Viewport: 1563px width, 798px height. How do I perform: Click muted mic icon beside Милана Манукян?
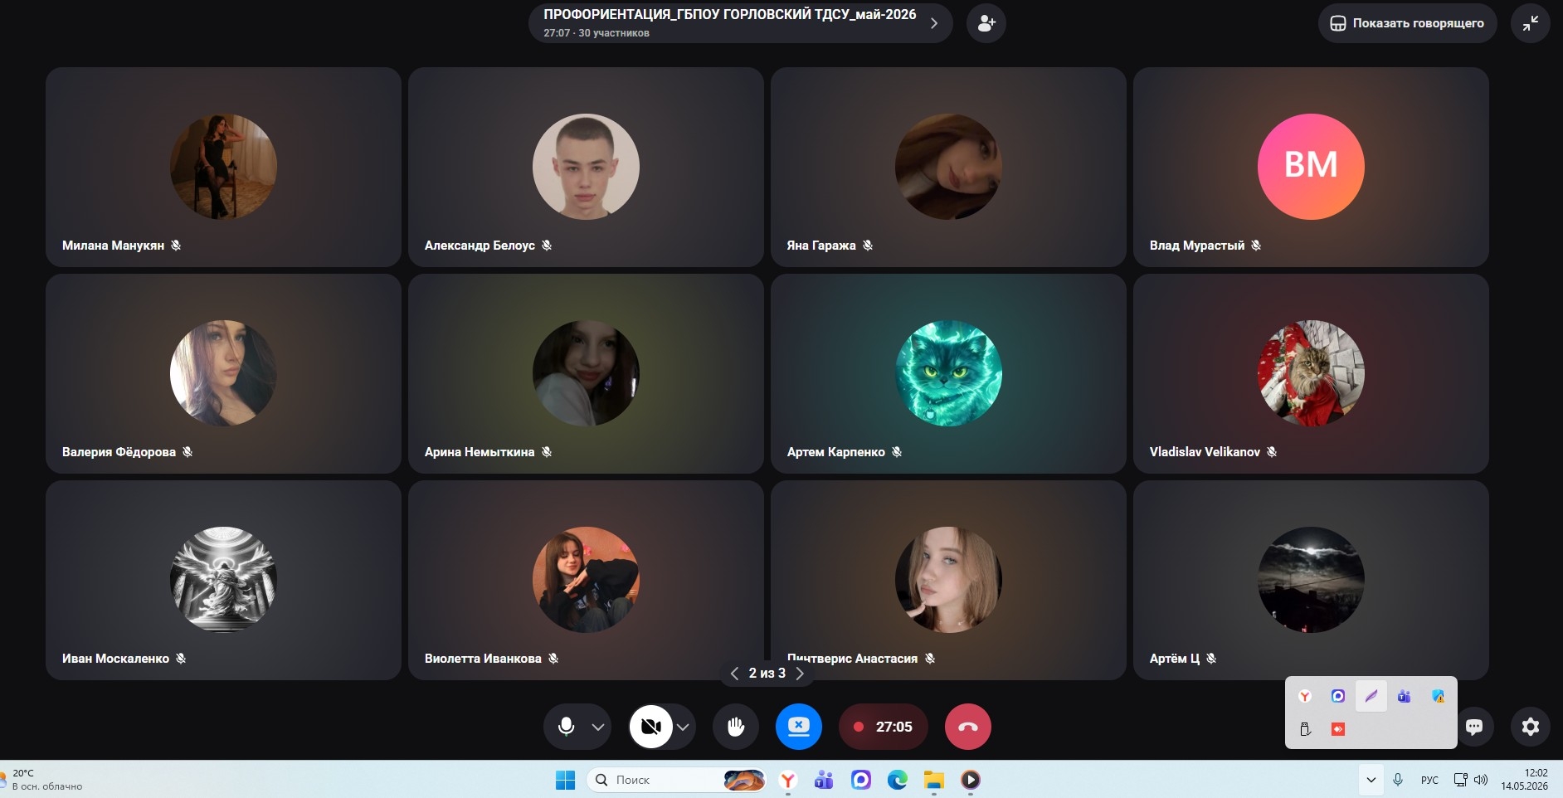(176, 246)
